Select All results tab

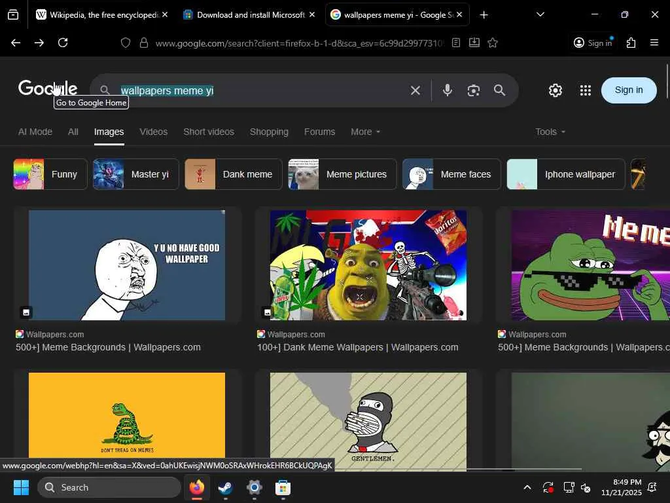click(73, 132)
